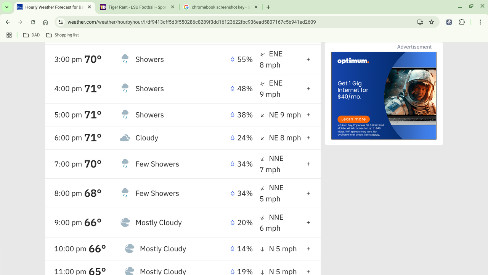Open the Extensions puzzle icon
This screenshot has width=488, height=275.
462,22
